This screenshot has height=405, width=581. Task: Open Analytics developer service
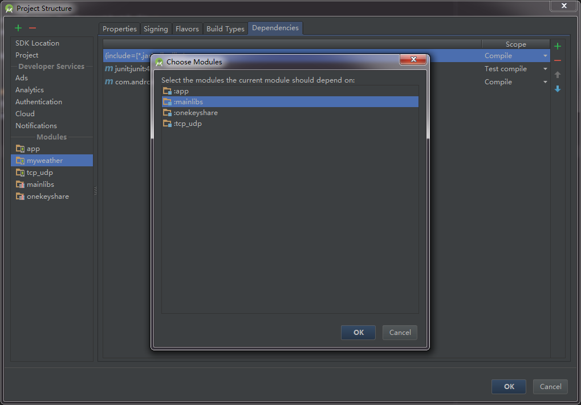pos(29,90)
